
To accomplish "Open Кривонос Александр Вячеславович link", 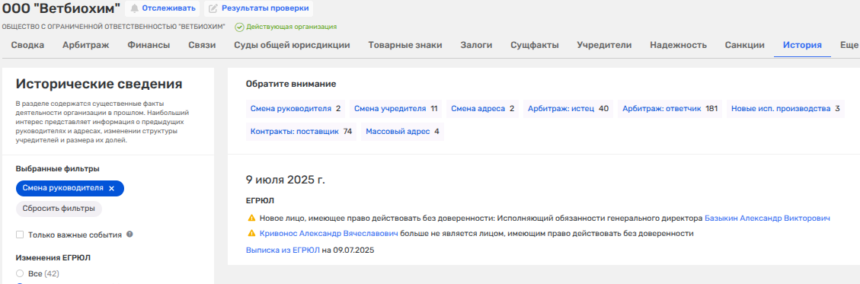I will tap(328, 234).
